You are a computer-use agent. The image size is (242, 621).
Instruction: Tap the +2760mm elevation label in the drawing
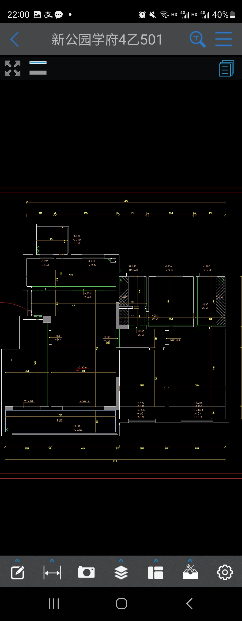pyautogui.click(x=83, y=368)
